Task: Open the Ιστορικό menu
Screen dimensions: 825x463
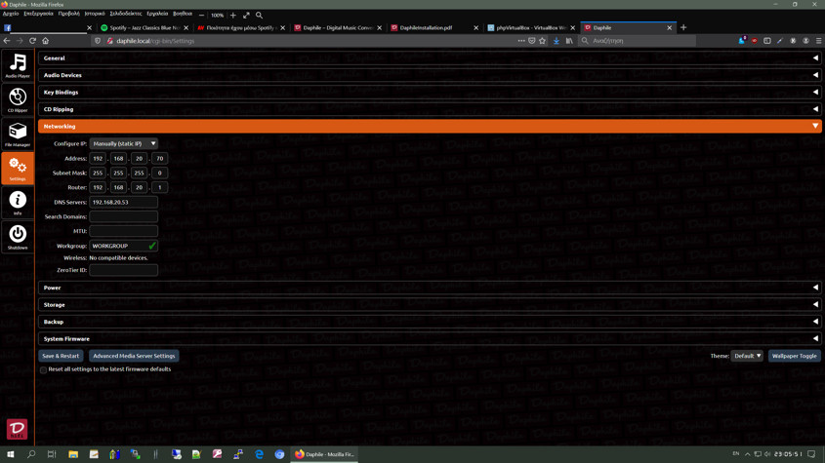Action: tap(95, 14)
